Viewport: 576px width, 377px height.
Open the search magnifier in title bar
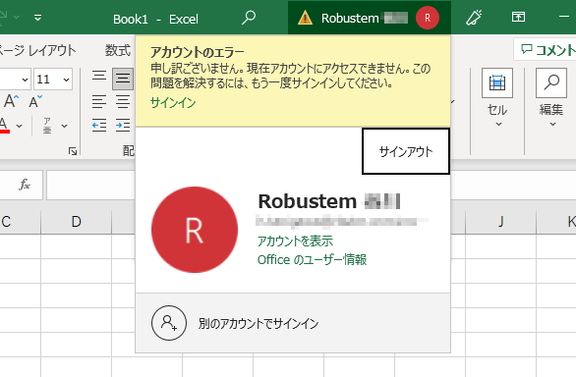pos(249,18)
